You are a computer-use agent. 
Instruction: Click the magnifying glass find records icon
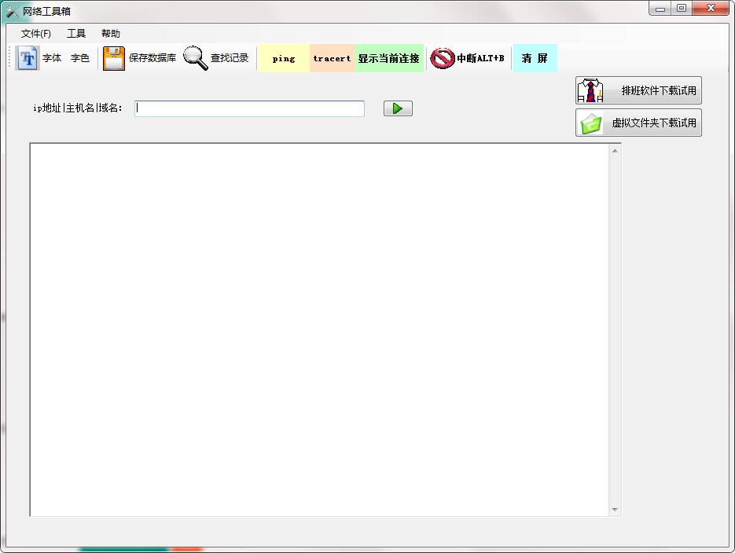(x=196, y=58)
